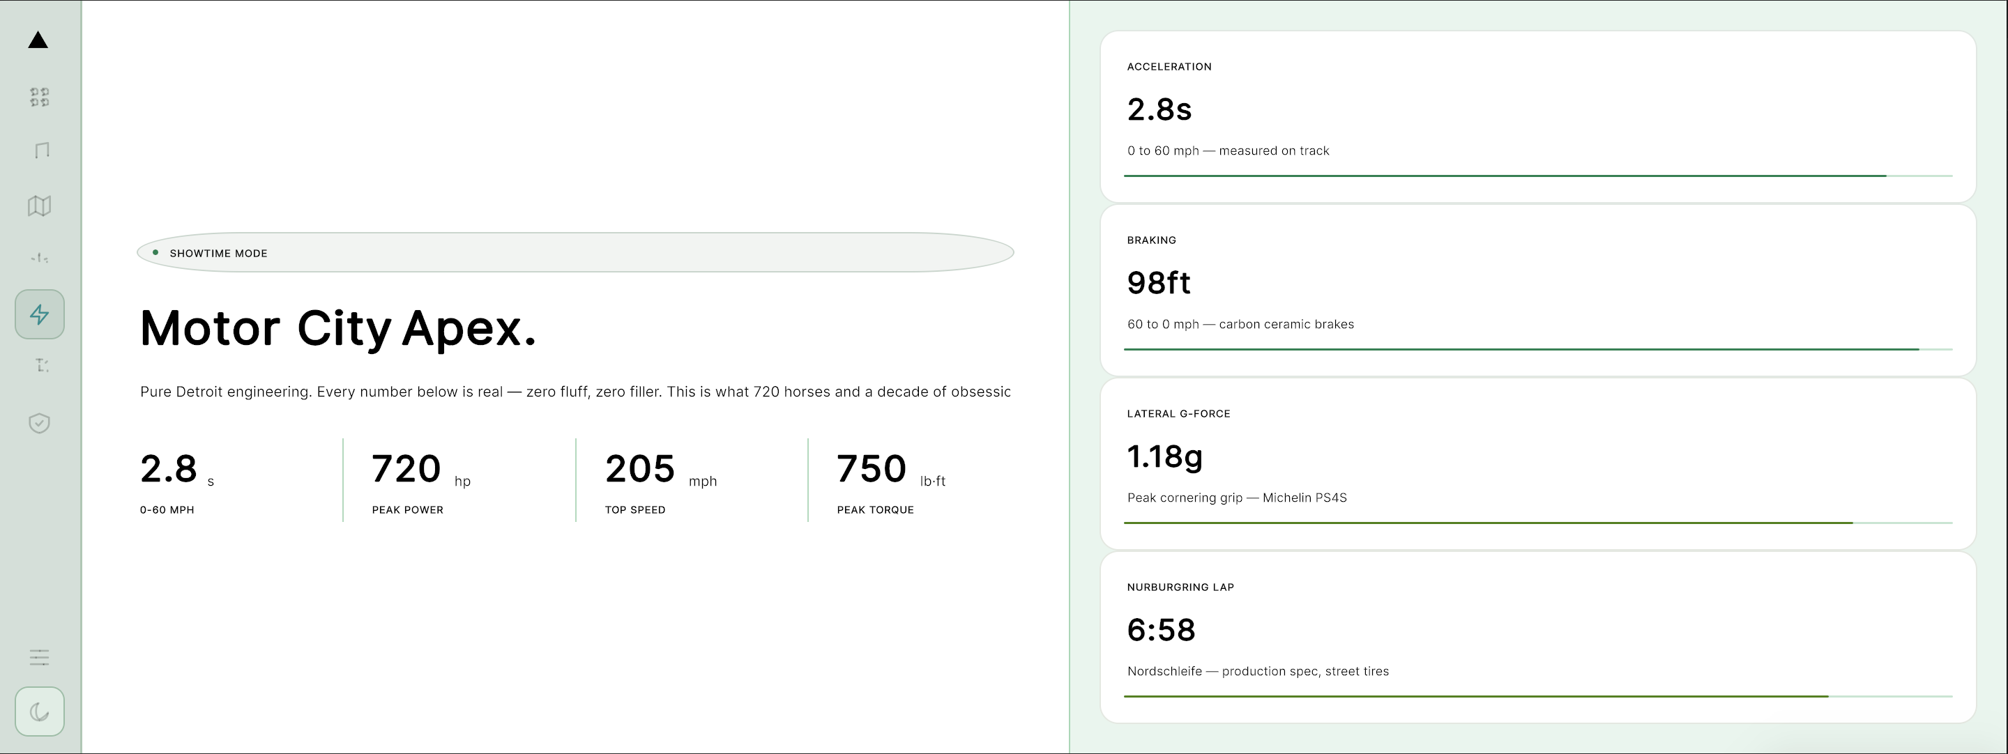
Task: Open the shield check sidebar icon
Action: point(39,423)
